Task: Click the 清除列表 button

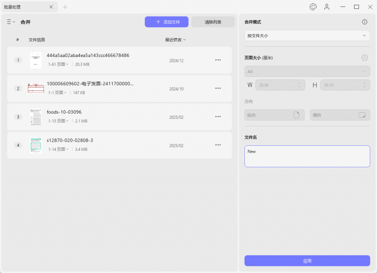Action: (x=213, y=22)
